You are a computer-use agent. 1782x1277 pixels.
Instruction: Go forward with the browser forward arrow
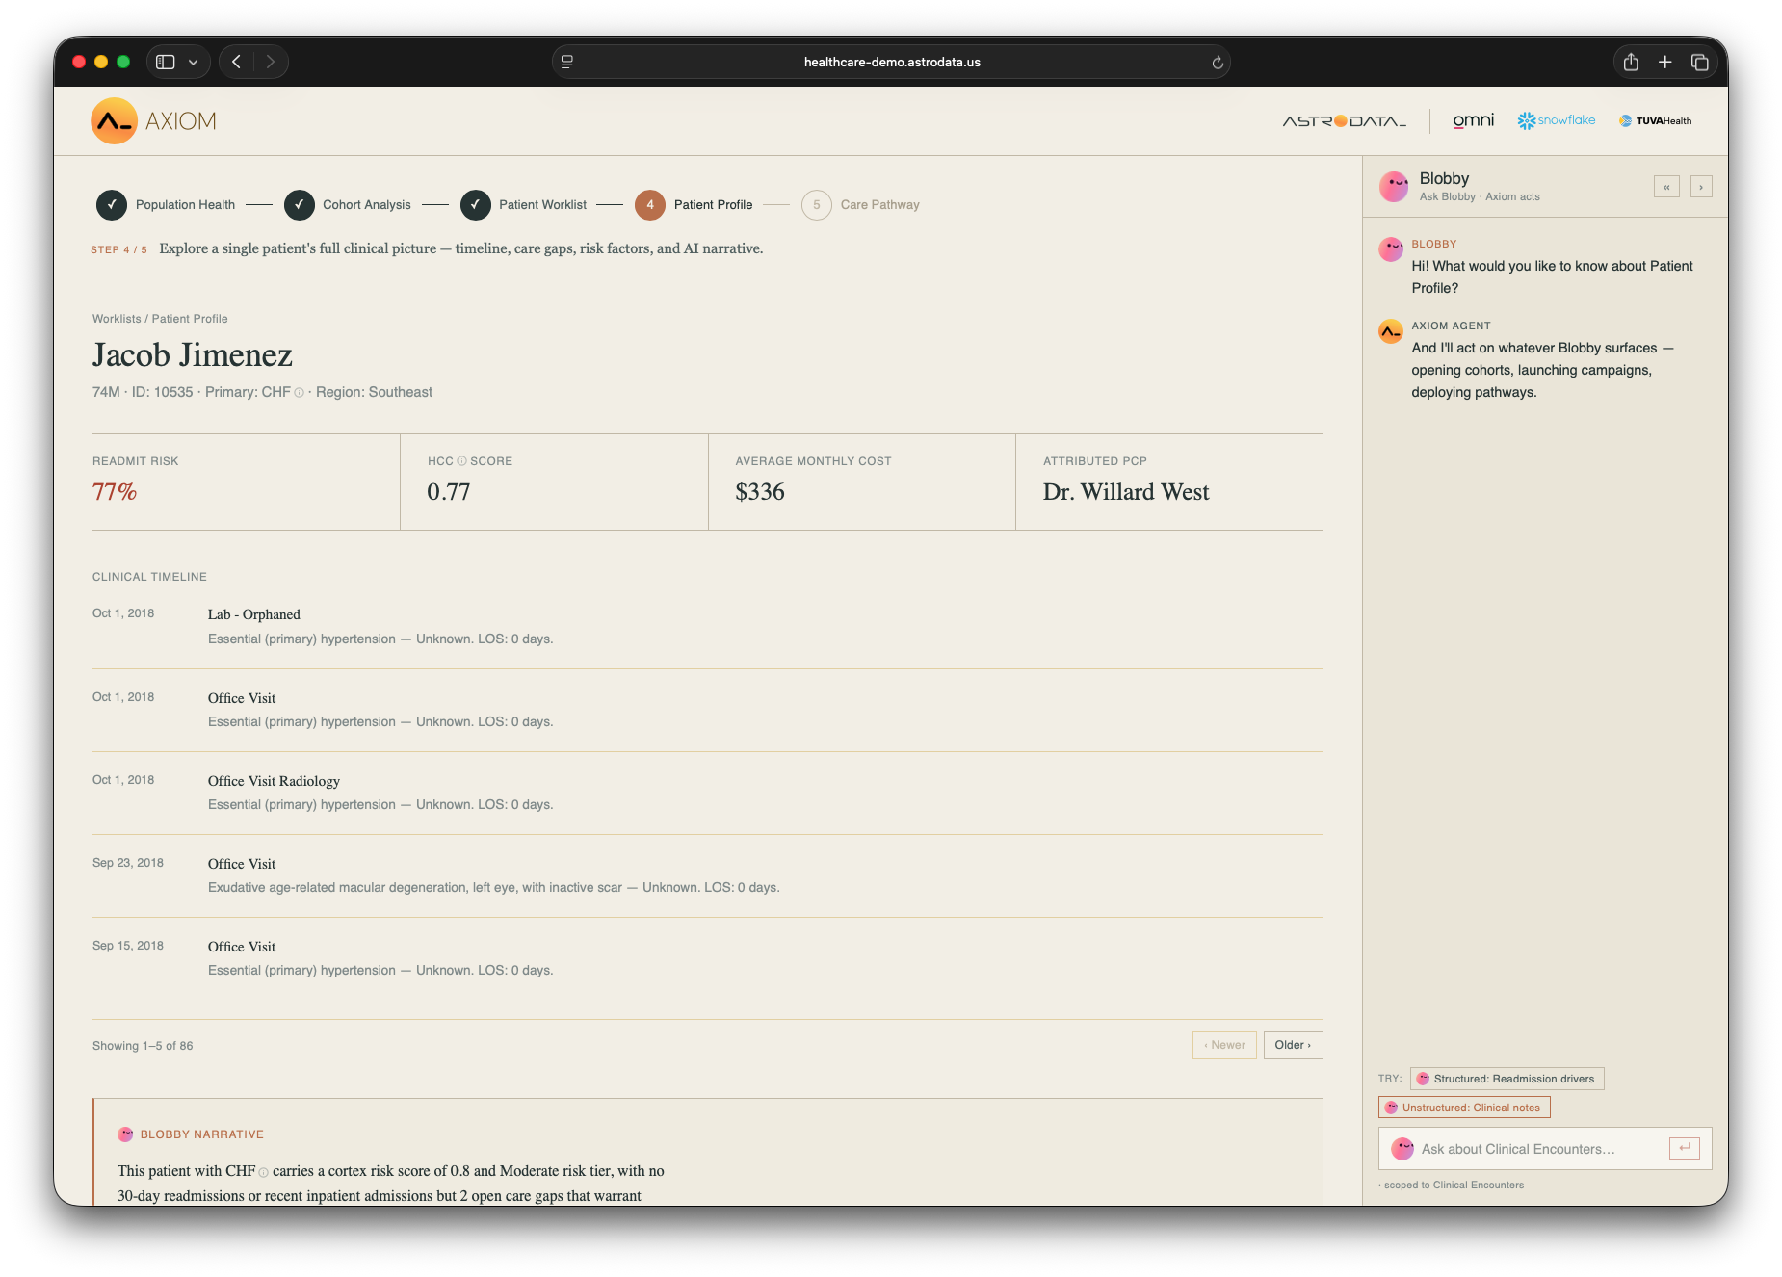(271, 62)
